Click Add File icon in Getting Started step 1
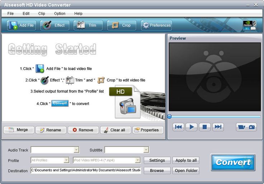264x184 pixels. coord(40,69)
